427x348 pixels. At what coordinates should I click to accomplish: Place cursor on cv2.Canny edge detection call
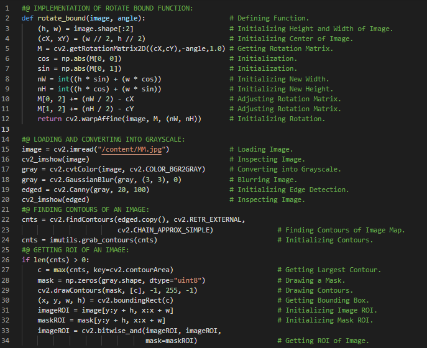point(68,190)
